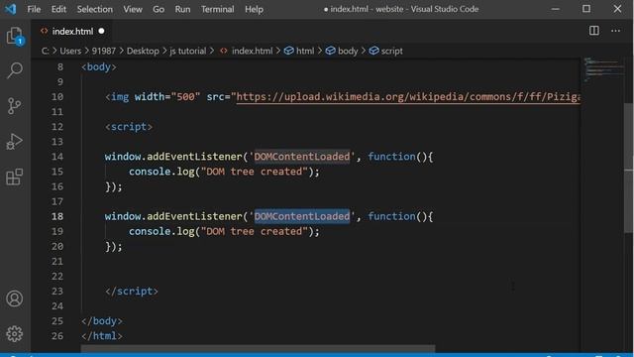Click selected 'DOMContentLoaded' on line 18
This screenshot has height=357, width=634.
pyautogui.click(x=301, y=216)
